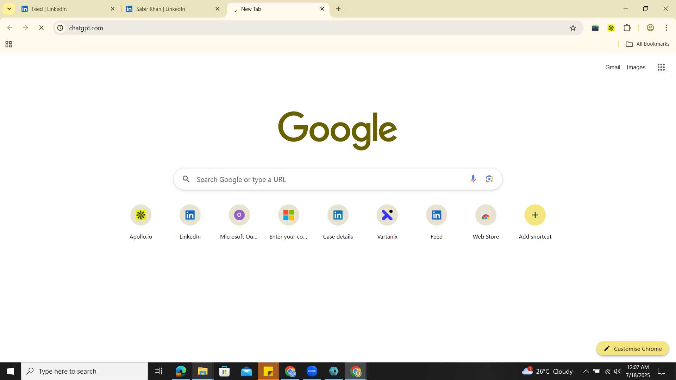Image resolution: width=676 pixels, height=380 pixels.
Task: Bookmark this tab with the star icon
Action: (573, 28)
